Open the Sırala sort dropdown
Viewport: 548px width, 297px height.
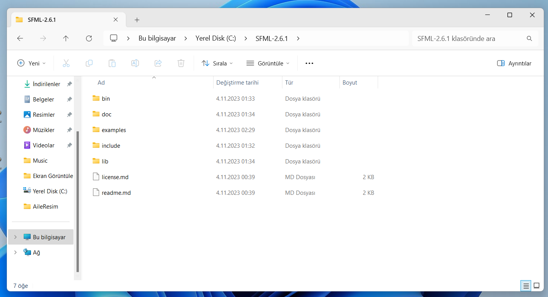click(x=217, y=63)
